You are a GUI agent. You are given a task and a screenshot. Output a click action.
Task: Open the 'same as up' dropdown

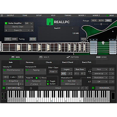[100, 73]
